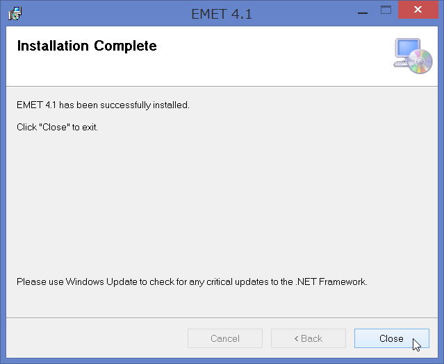444x364 pixels.
Task: Click the EMET 4.1 title bar text
Action: (x=222, y=14)
